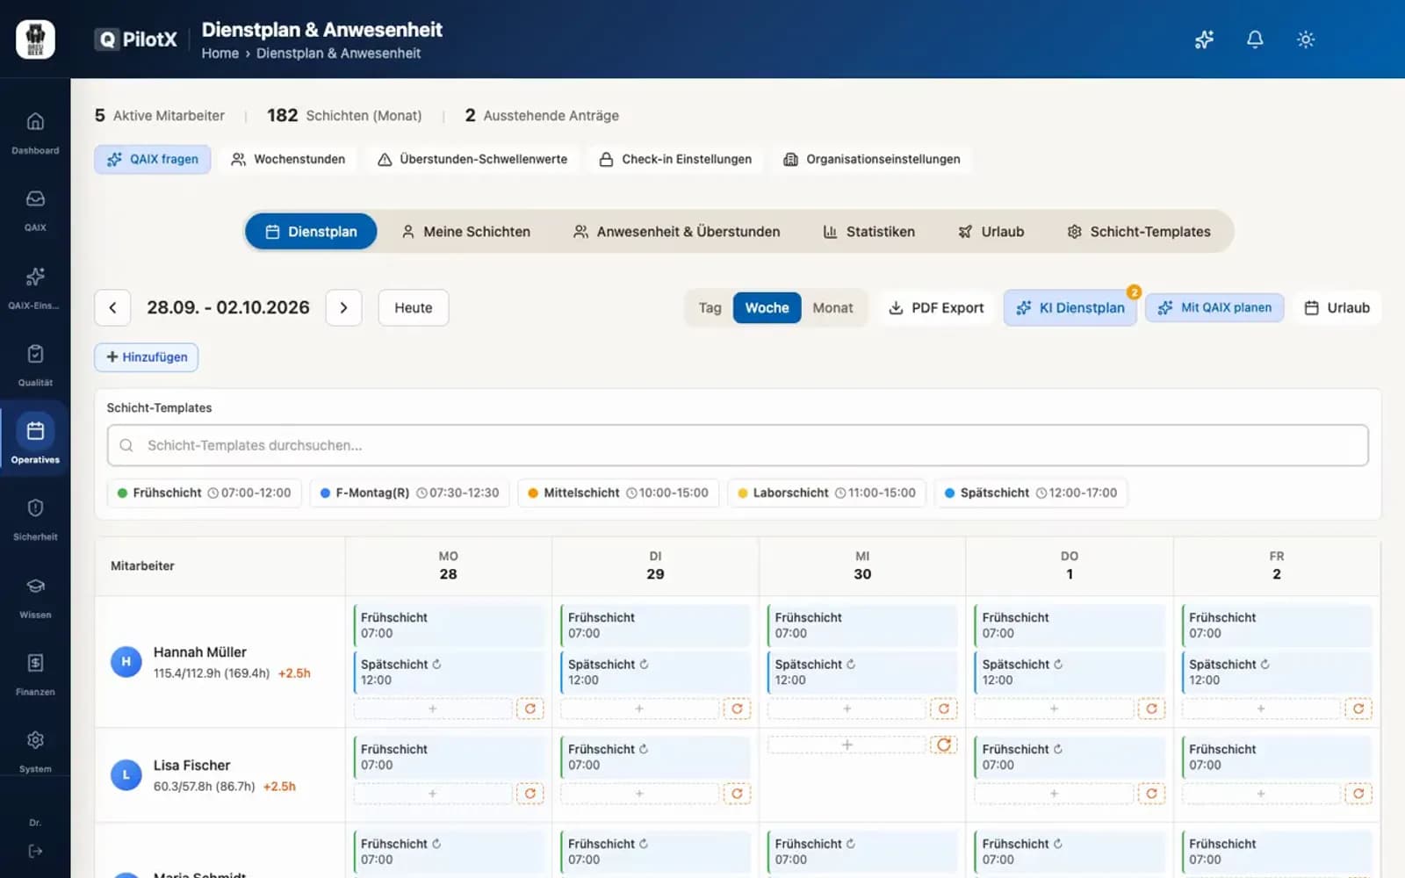Click the QAIX fragen button
Screen dimensions: 1405x878
click(x=153, y=159)
